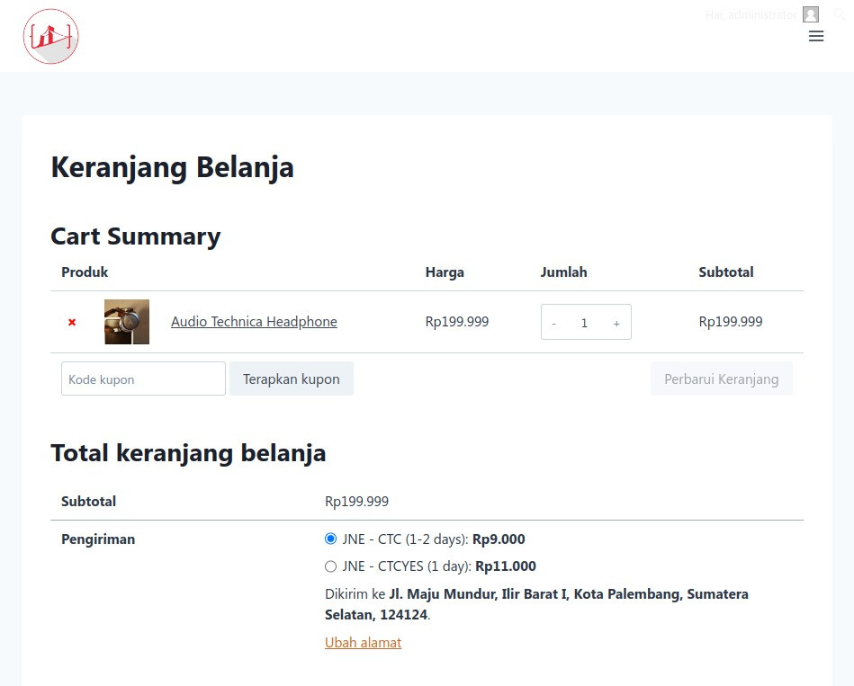Select JNE - CTC shipping radio button

330,539
